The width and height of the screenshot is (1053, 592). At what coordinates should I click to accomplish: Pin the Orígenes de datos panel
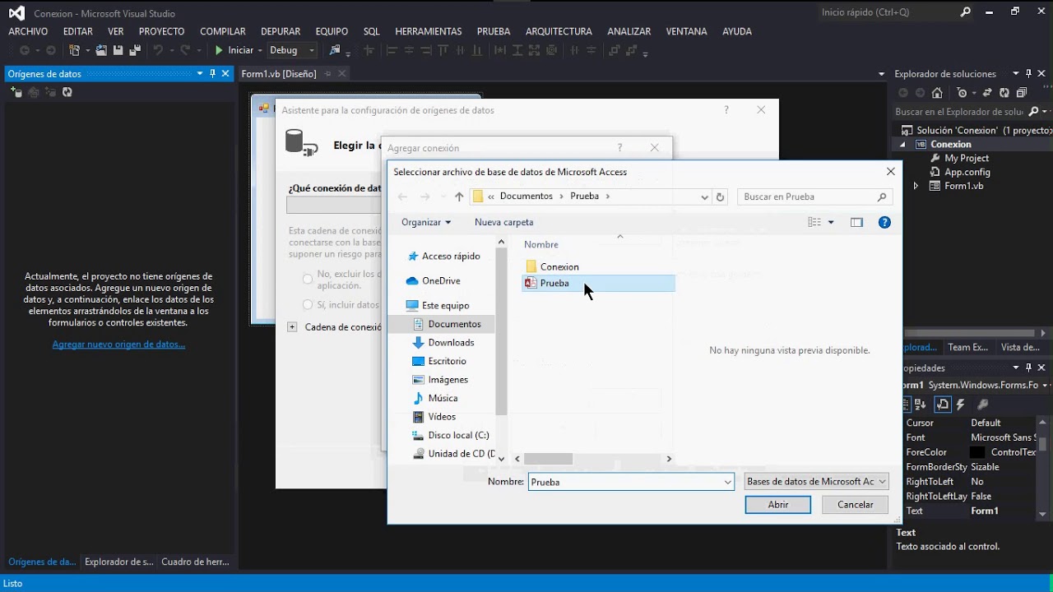(x=212, y=73)
